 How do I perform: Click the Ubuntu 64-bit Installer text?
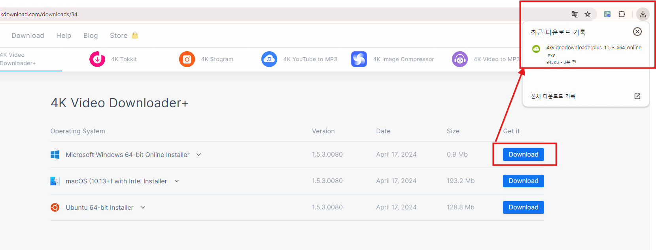click(x=100, y=207)
